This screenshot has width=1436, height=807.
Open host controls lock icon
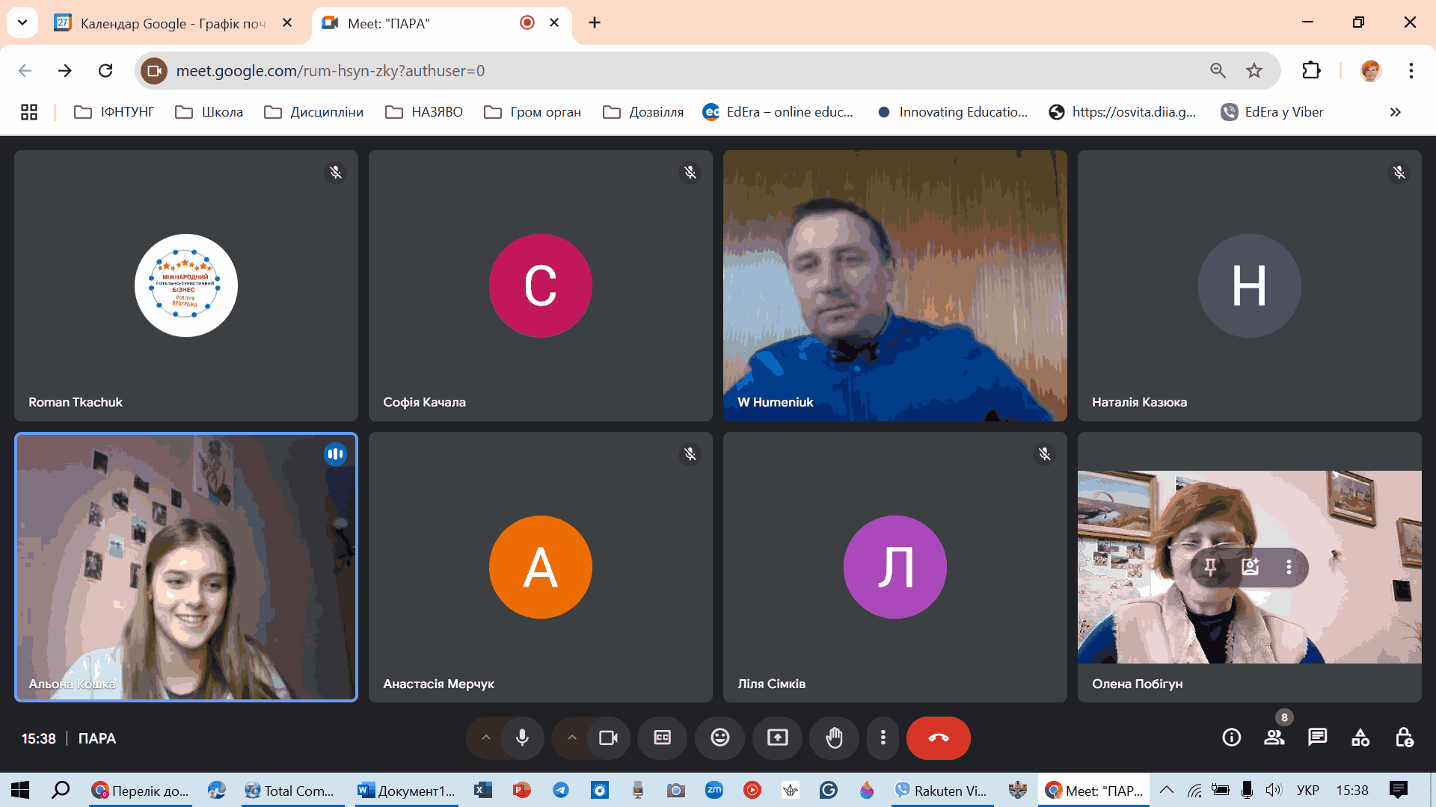click(x=1404, y=738)
